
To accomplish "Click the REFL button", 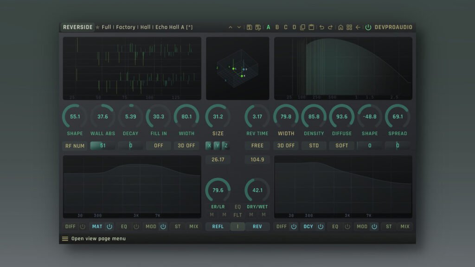I will coord(218,226).
